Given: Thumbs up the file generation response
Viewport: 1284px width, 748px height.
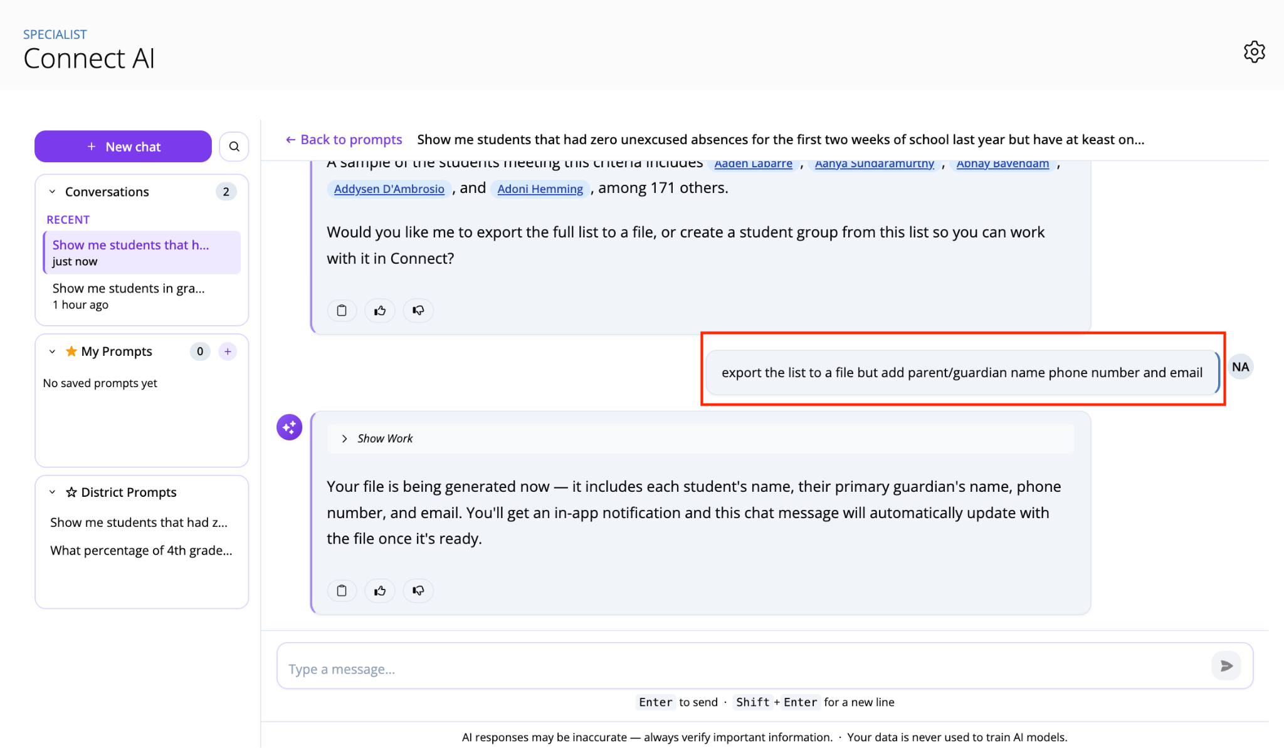Looking at the screenshot, I should (x=380, y=591).
